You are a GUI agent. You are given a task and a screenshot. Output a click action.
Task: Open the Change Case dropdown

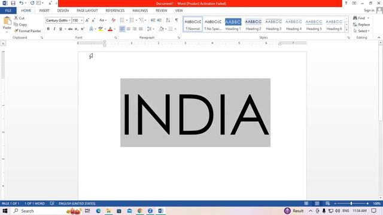(x=103, y=20)
